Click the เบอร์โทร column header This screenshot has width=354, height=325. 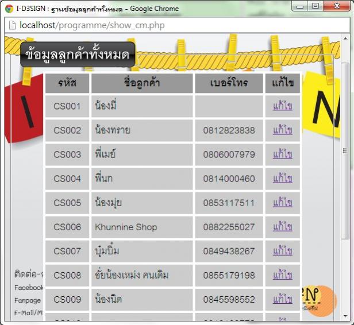tap(229, 83)
